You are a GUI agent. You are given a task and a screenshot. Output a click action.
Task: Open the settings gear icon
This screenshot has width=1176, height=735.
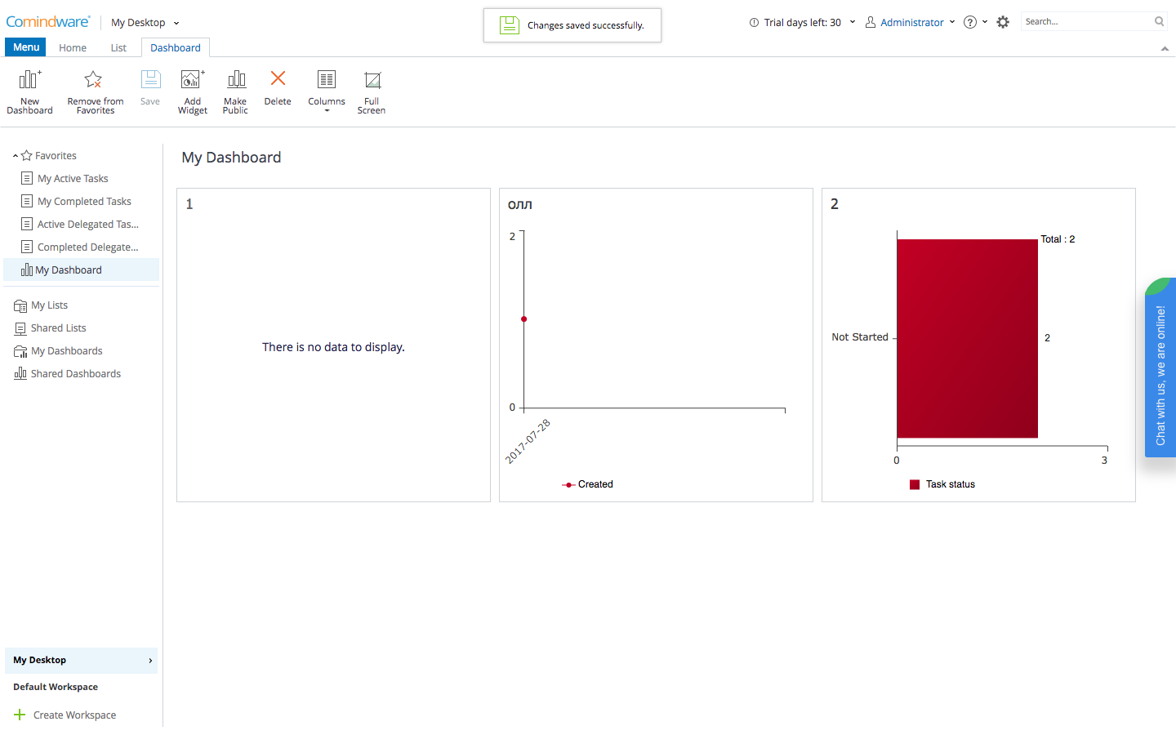point(1003,22)
